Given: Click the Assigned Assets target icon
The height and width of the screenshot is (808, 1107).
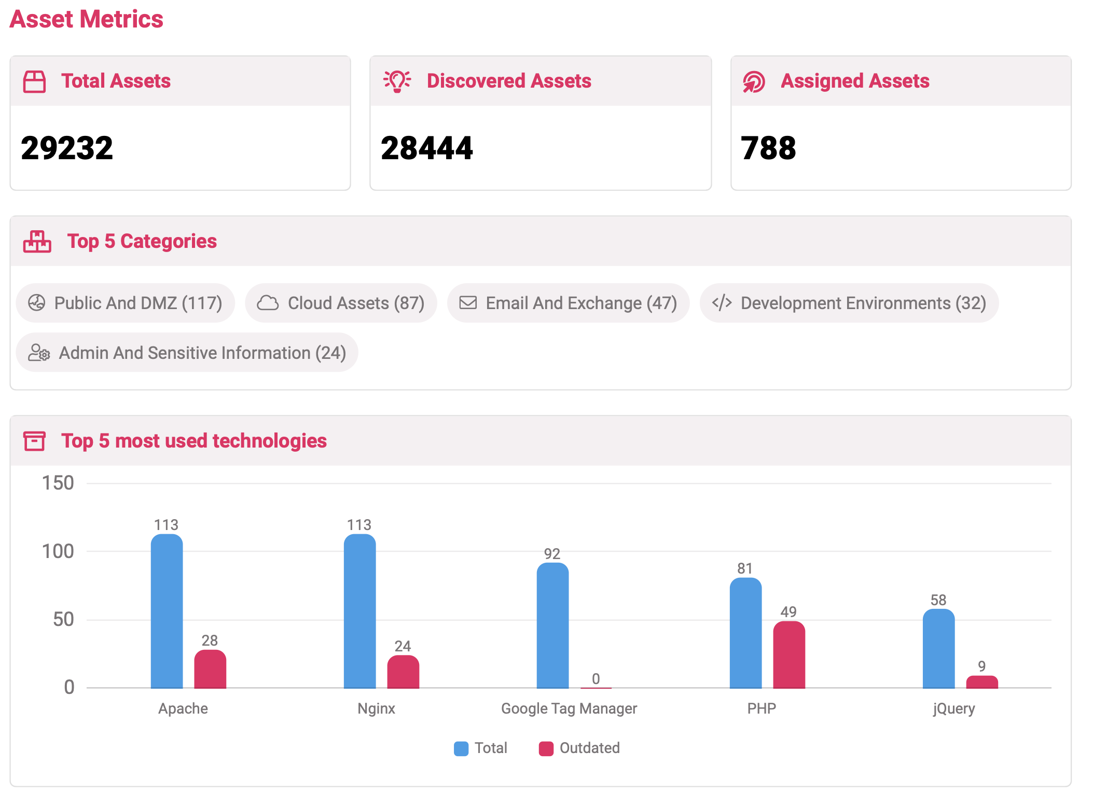Looking at the screenshot, I should pos(754,81).
